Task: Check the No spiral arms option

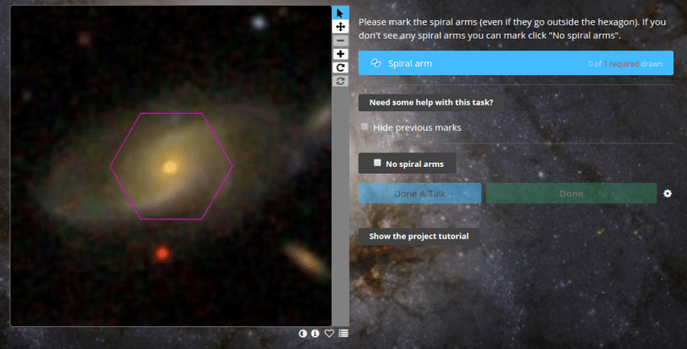Action: point(377,163)
